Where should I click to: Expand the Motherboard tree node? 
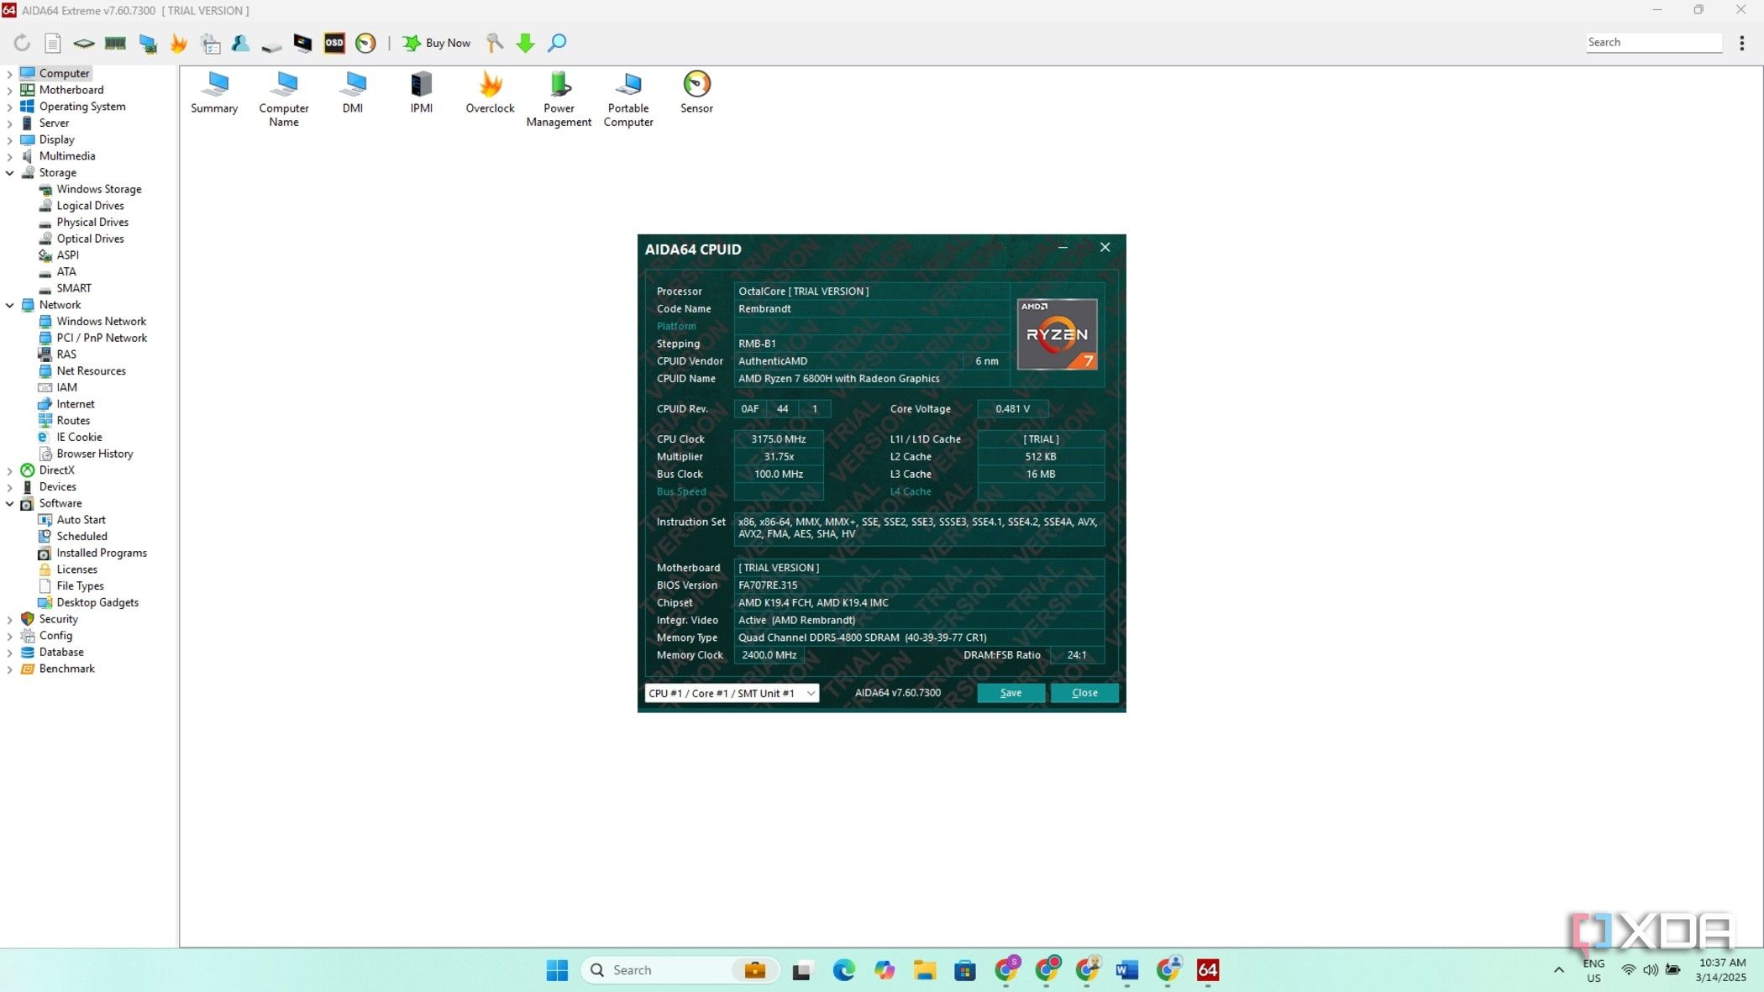[x=9, y=91]
